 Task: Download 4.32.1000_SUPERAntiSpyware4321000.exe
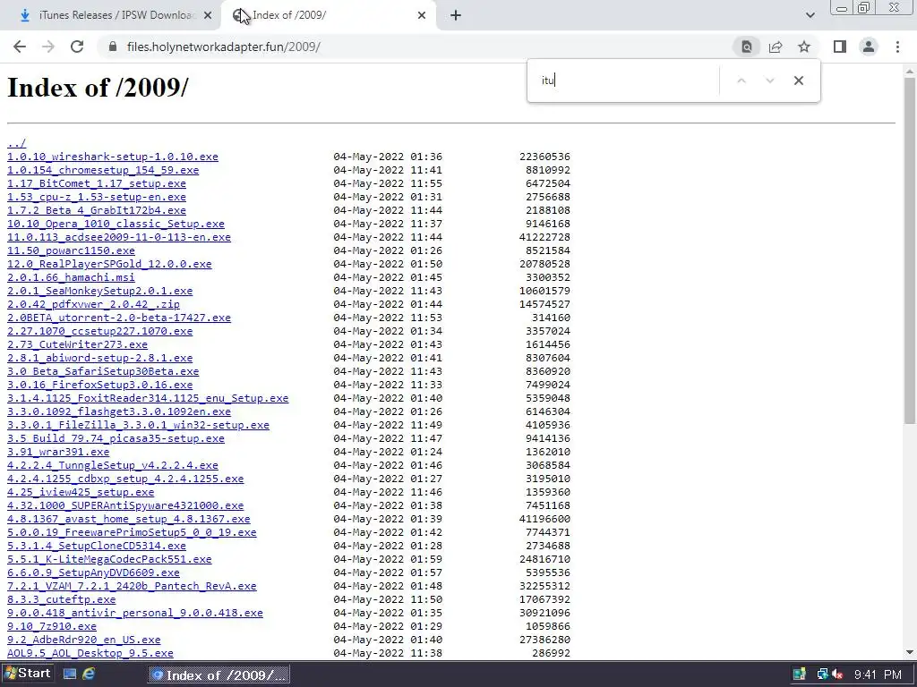coord(125,506)
